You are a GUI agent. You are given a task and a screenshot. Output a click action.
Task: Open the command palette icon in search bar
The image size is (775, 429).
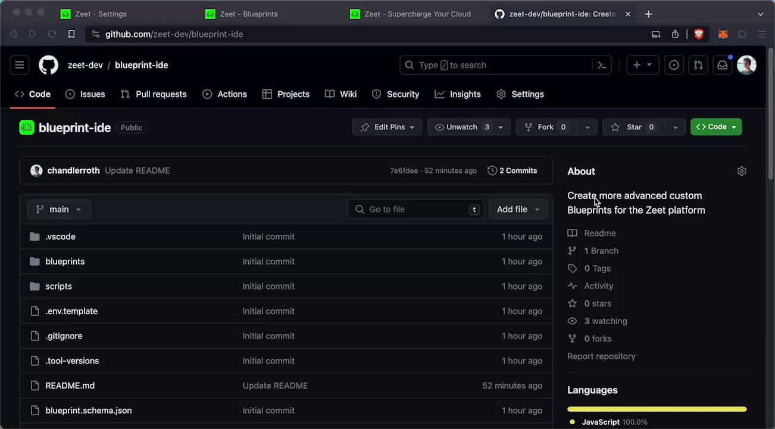tap(602, 65)
